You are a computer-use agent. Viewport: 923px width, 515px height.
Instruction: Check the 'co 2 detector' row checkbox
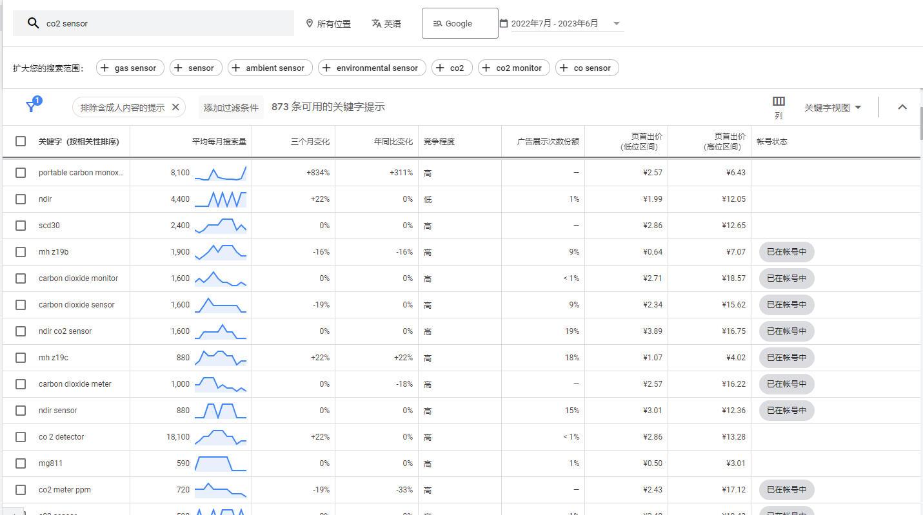tap(21, 437)
